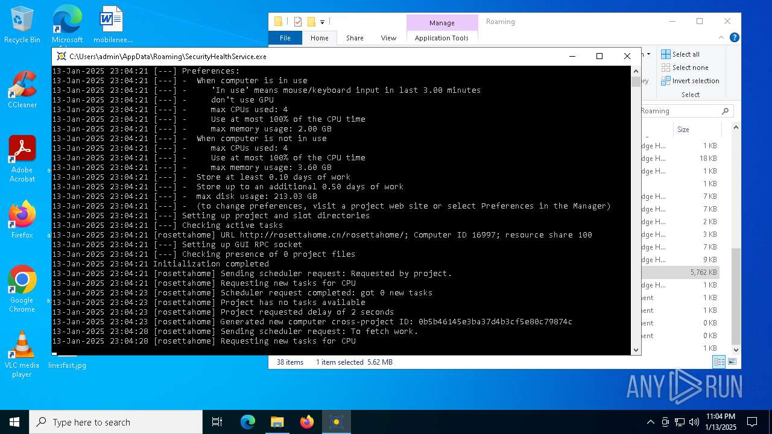The height and width of the screenshot is (434, 772).
Task: Open the Adobe Acrobat desktop shortcut
Action: point(22,159)
